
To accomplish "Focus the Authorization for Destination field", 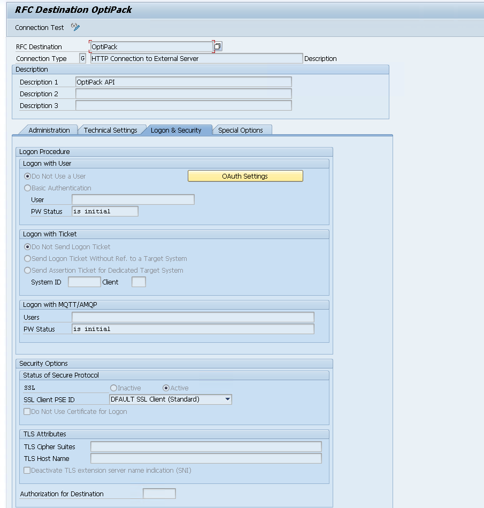I will pos(159,494).
